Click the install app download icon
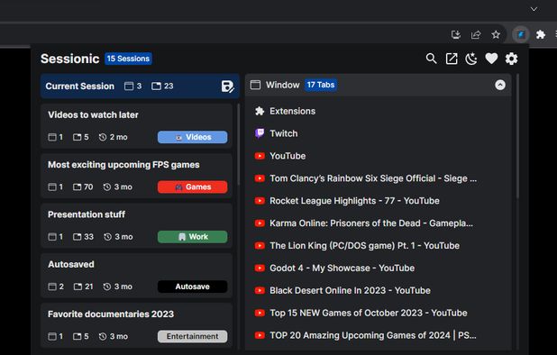This screenshot has height=355, width=557. [456, 34]
